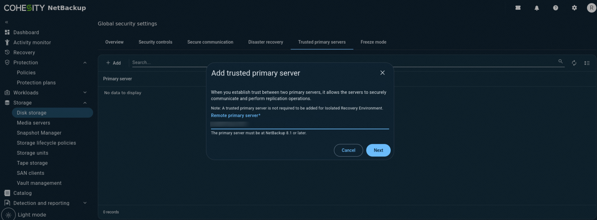Screen dimensions: 597x220
Task: Open Activity monitor in sidebar
Action: point(32,42)
